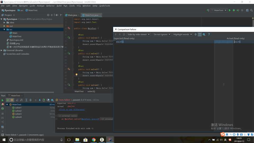The height and width of the screenshot is (143, 254).
Task: Open test runner settings gear in Run toolbar
Action: 52,100
